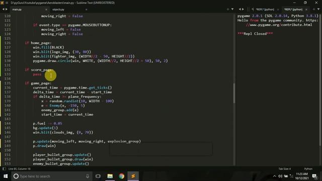
Task: Click the REPL pane vertical scrollbar
Action: [x=320, y=80]
